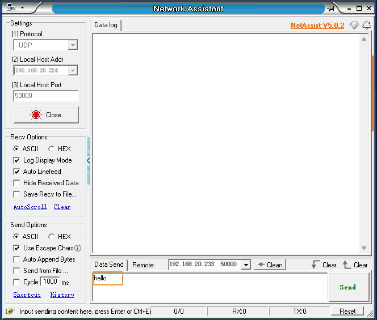Enable the Hide Received Data checkbox
This screenshot has width=377, height=320.
tap(16, 183)
